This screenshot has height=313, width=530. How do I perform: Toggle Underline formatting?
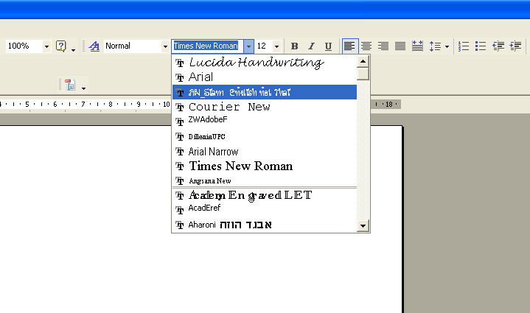click(328, 46)
